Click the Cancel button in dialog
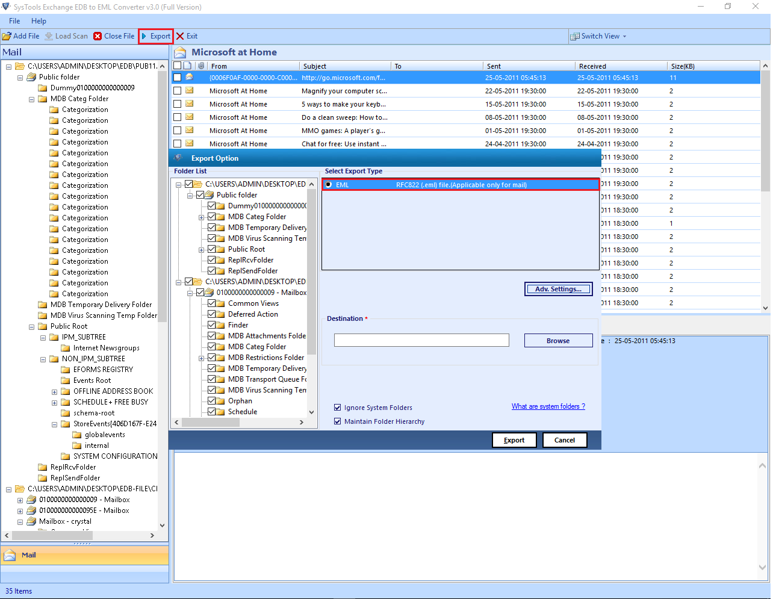Screen dimensions: 773x599 coord(565,440)
